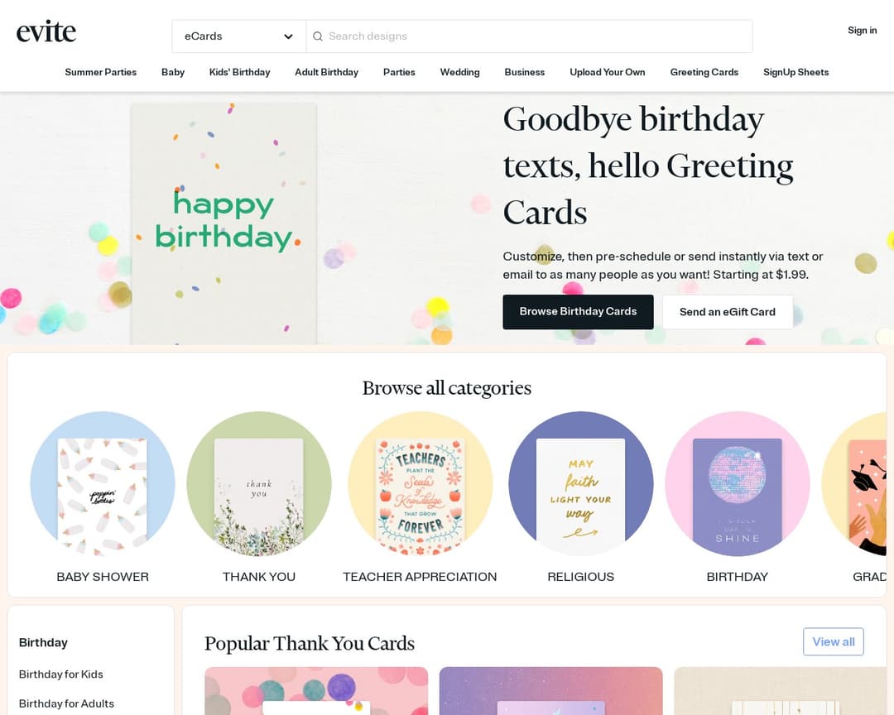Open the partially visible Grad category
This screenshot has width=894, height=715.
854,483
